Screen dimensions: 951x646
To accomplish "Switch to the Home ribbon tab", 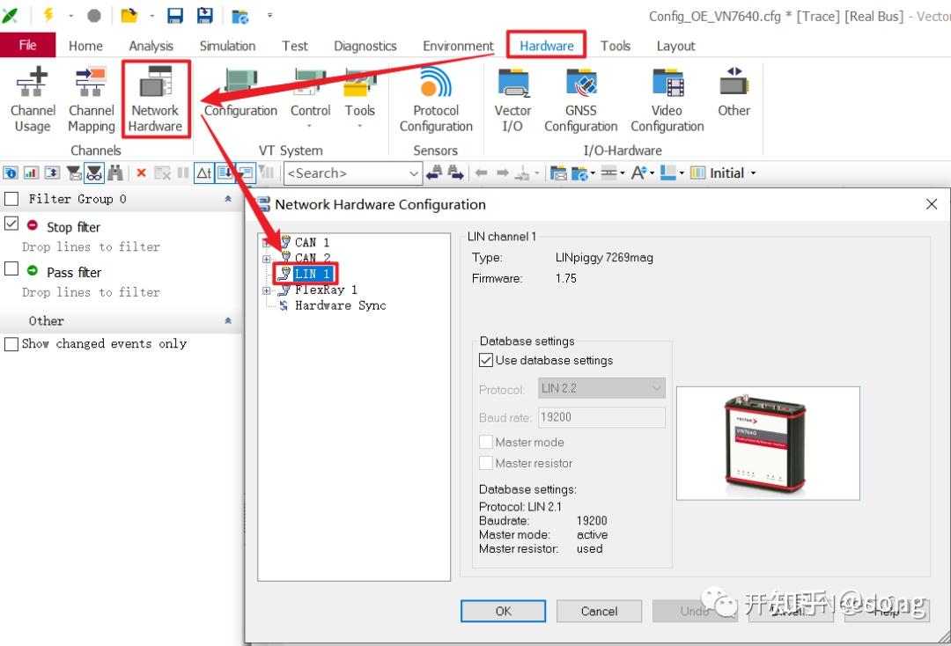I will coord(85,46).
